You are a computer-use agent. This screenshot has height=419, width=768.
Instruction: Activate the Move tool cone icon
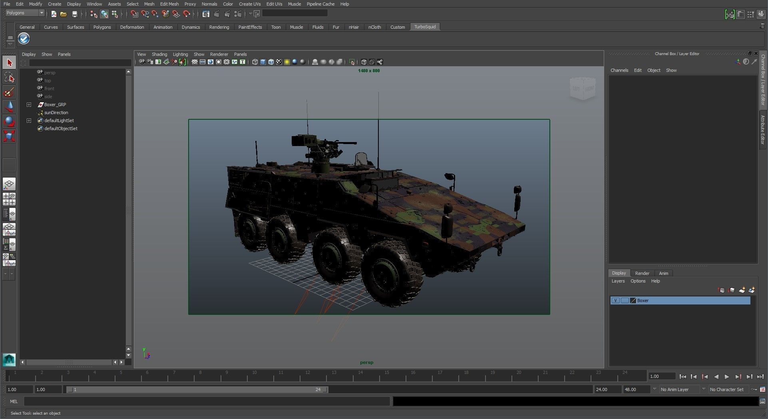pos(9,107)
